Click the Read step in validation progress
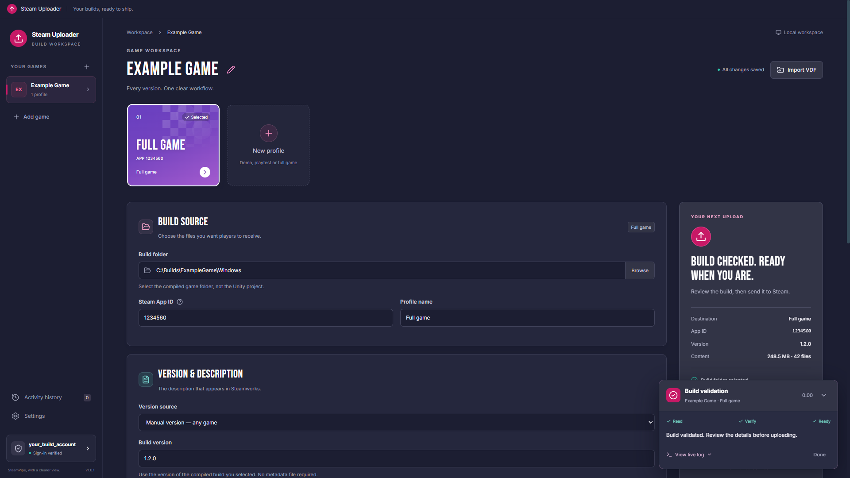The image size is (850, 478). (675, 421)
